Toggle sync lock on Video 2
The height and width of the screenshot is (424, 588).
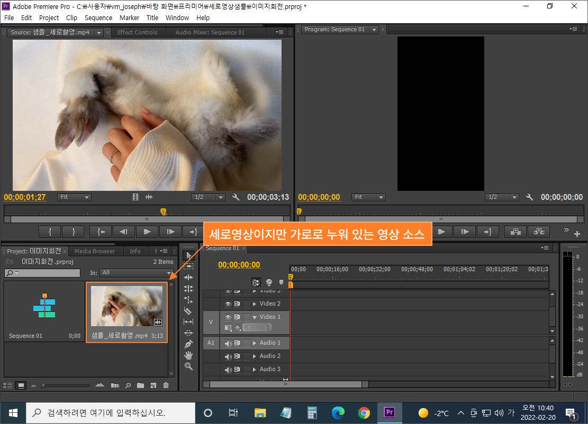pyautogui.click(x=237, y=304)
